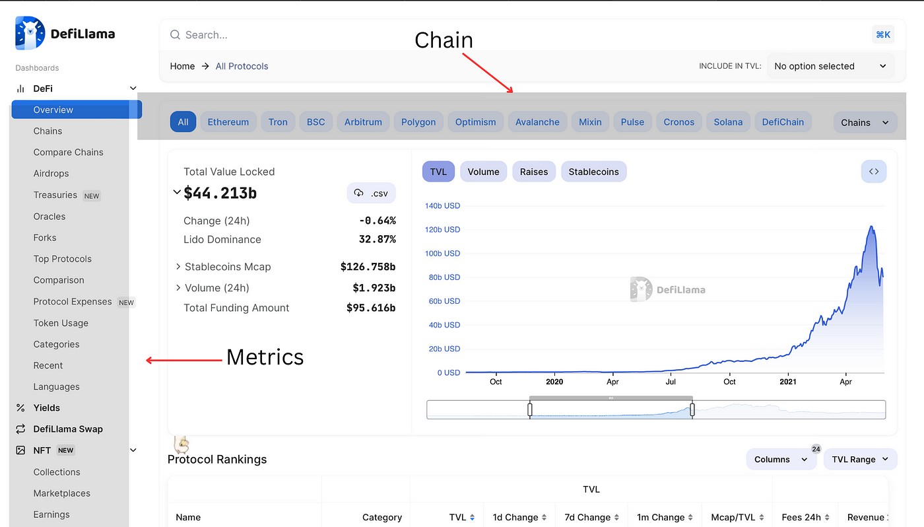The width and height of the screenshot is (924, 527).
Task: Filter by Arbitrum chain
Action: tap(363, 122)
